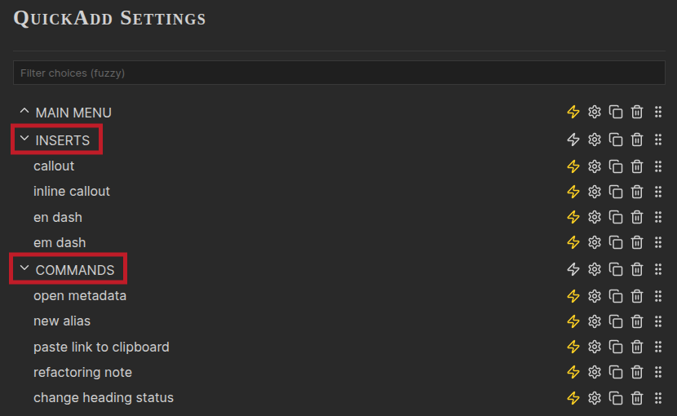Toggle lightning command for INSERTS folder
Image resolution: width=677 pixels, height=416 pixels.
[573, 139]
